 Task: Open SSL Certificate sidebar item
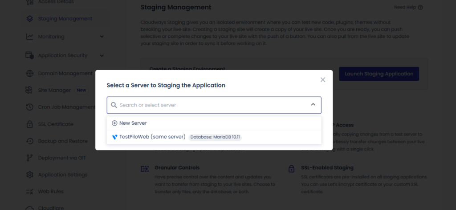tap(56, 124)
